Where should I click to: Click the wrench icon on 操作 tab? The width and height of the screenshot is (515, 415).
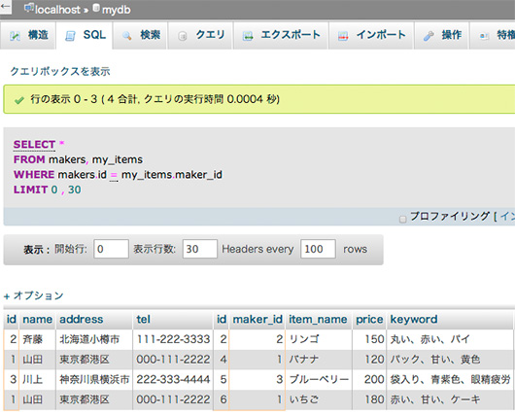[x=429, y=36]
